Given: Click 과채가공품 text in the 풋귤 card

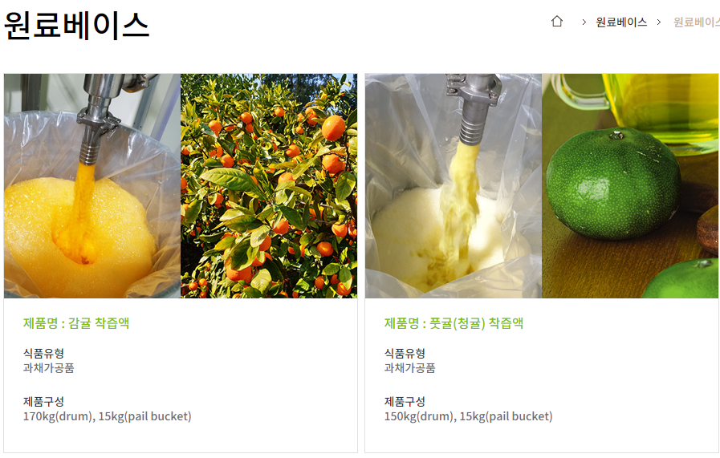Looking at the screenshot, I should pos(409,368).
